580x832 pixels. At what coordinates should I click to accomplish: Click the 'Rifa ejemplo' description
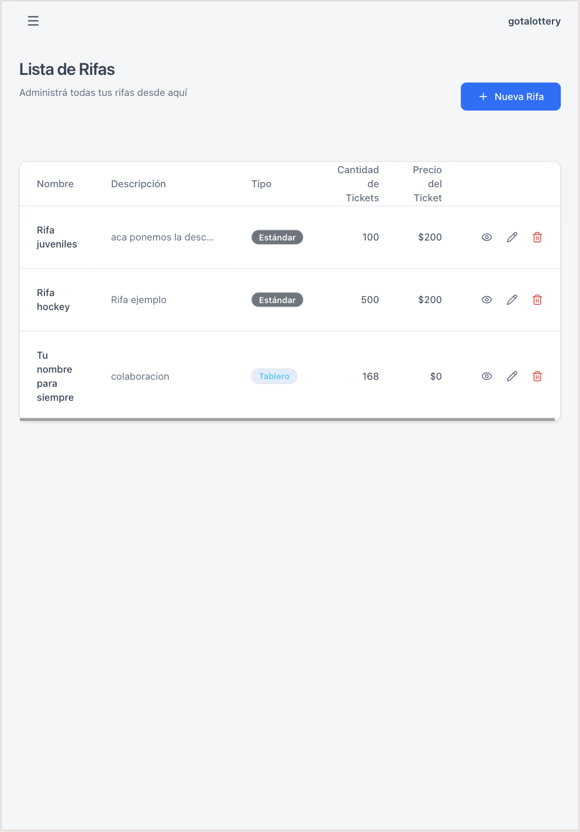point(139,300)
